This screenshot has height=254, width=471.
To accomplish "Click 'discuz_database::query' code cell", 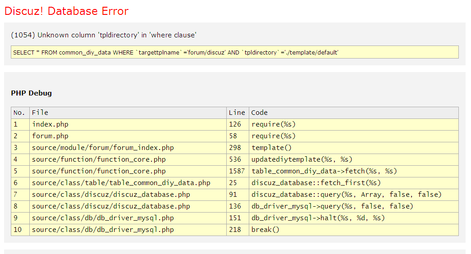I will coord(354,195).
